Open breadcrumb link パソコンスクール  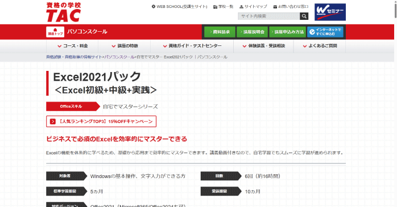pyautogui.click(x=119, y=57)
